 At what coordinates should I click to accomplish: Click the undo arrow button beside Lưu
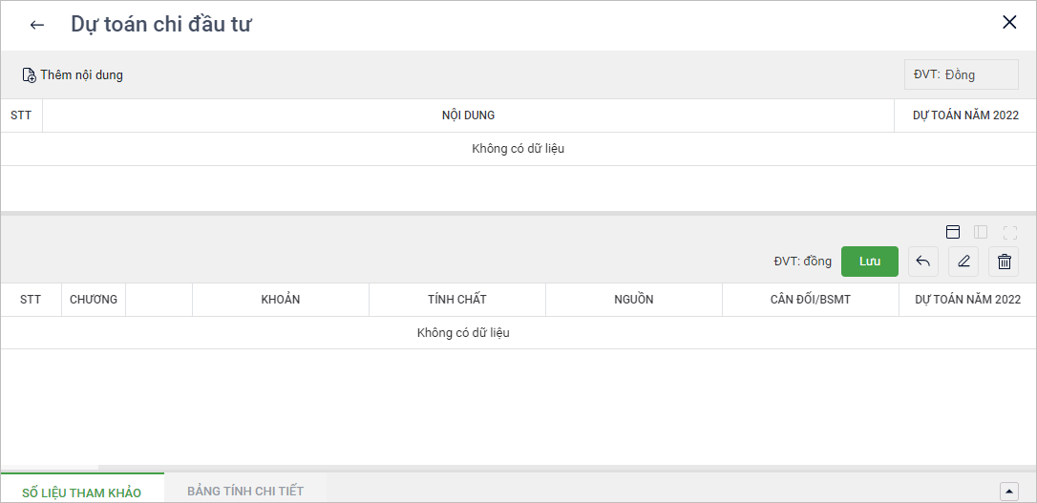click(x=923, y=262)
